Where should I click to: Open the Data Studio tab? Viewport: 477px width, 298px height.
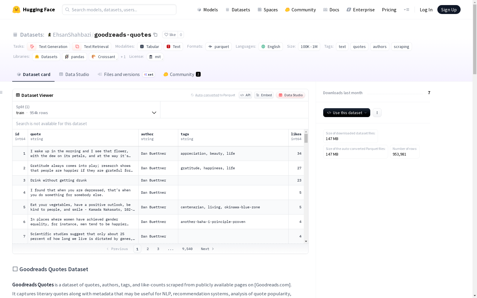(x=74, y=74)
